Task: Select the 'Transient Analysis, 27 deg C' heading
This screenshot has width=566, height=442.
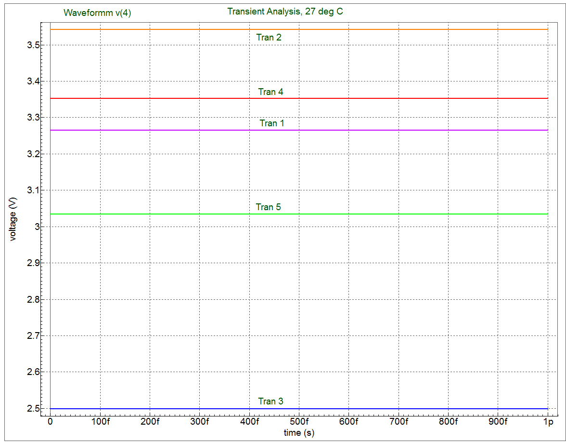Action: pos(285,12)
